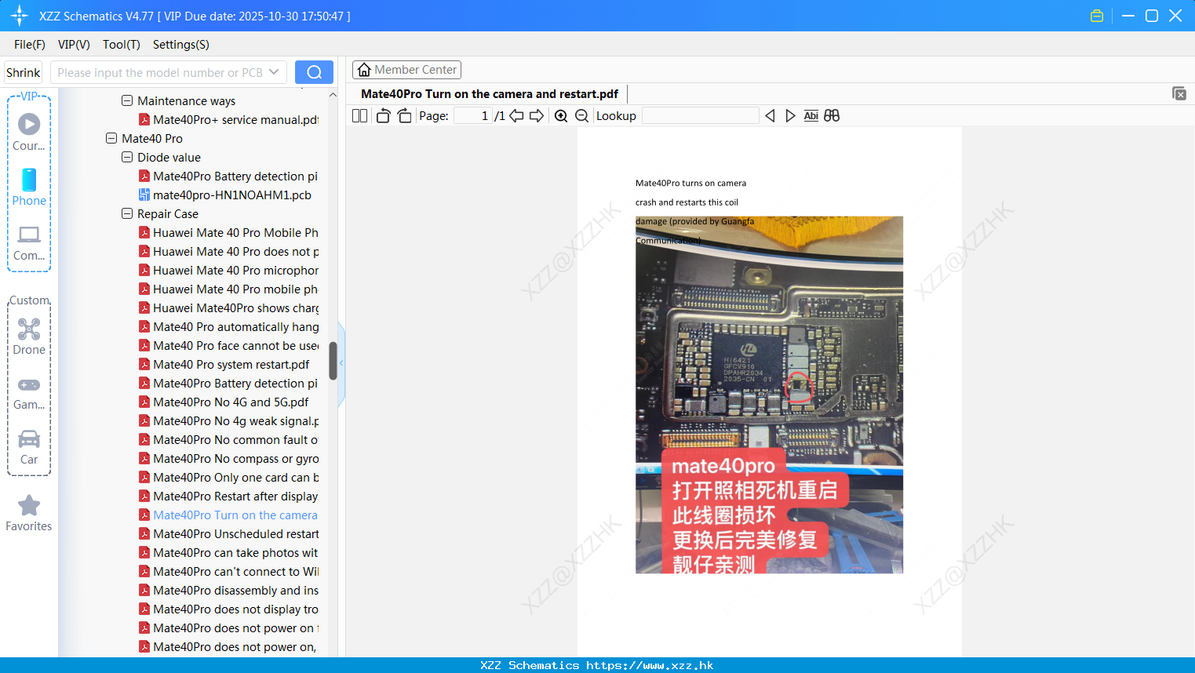Open model number dropdown arrow
Viewport: 1195px width, 673px height.
click(274, 72)
